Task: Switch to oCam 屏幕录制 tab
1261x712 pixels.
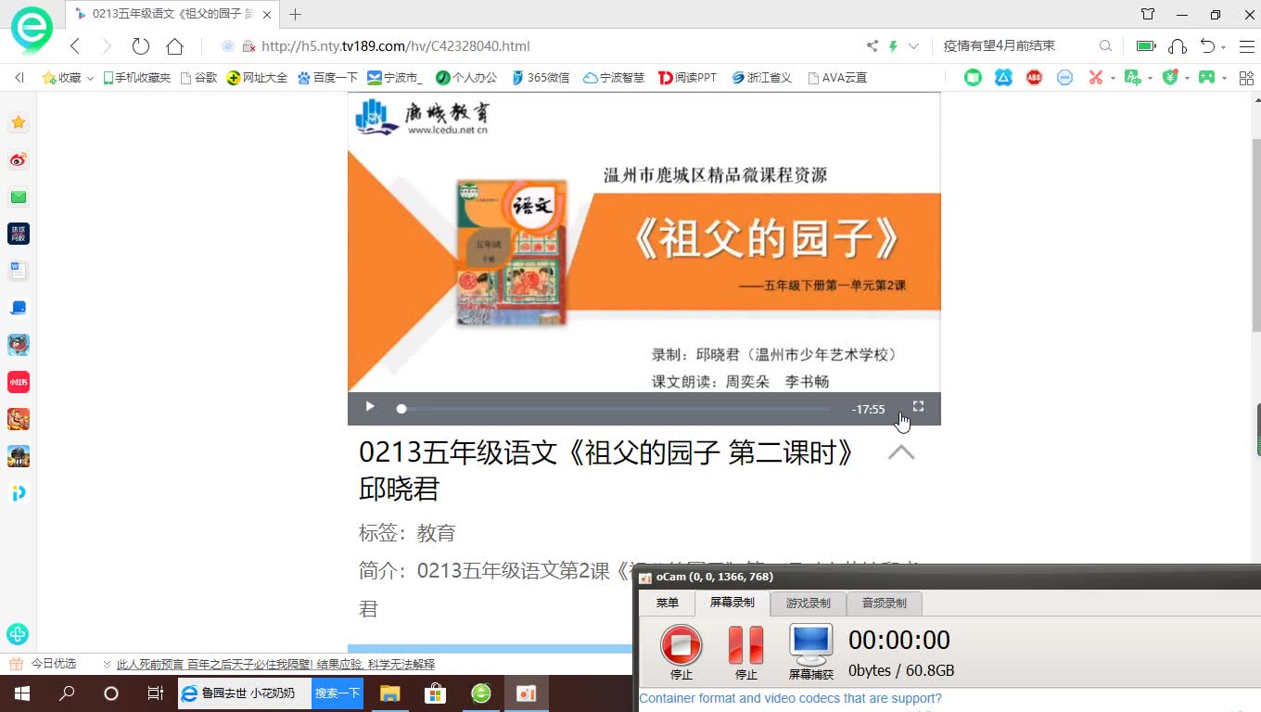Action: click(732, 603)
